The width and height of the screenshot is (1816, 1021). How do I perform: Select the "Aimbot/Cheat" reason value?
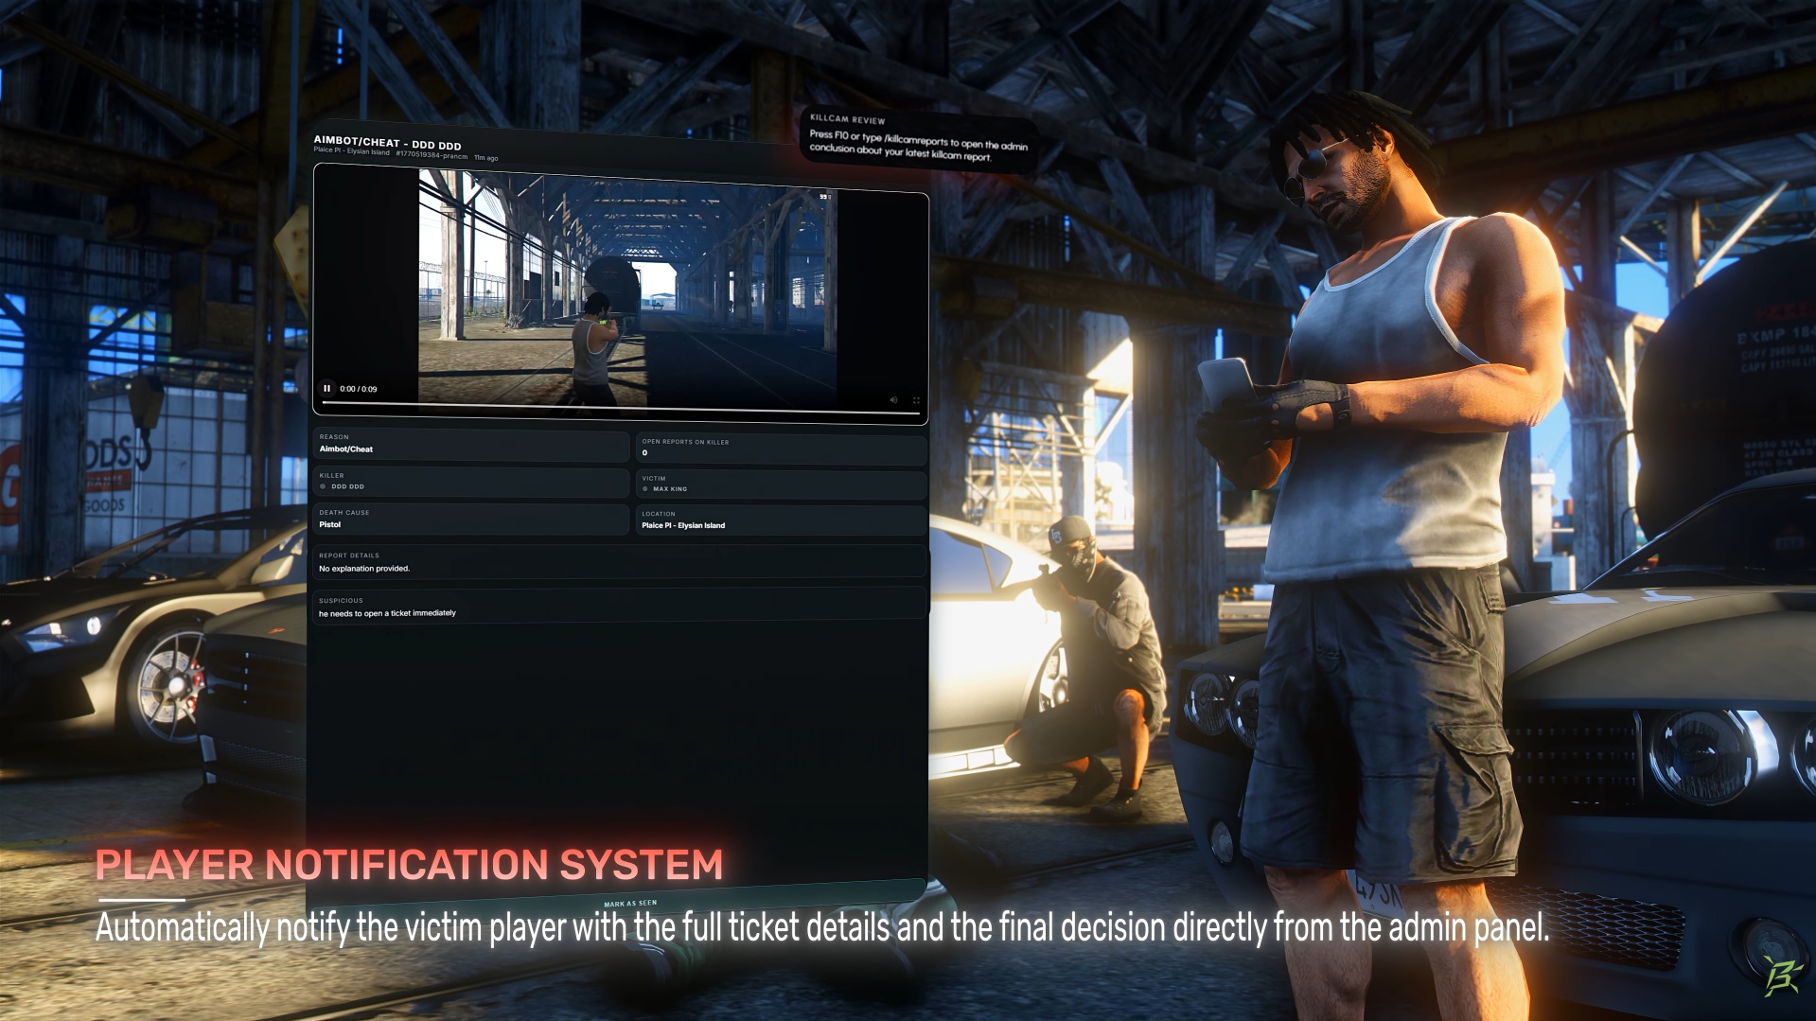pyautogui.click(x=346, y=449)
